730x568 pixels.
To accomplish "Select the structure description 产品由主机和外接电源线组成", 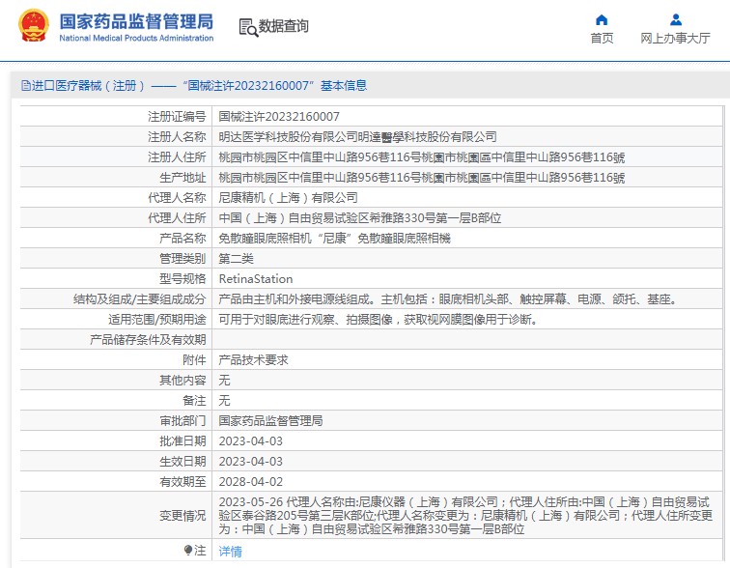I will pos(447,299).
